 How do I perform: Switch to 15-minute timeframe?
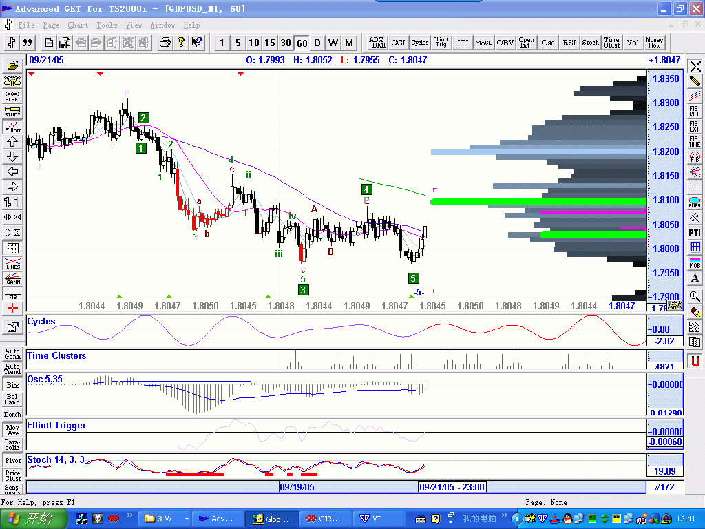click(x=270, y=43)
